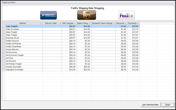176x110 pixels.
Task: Sort by the Net Charges column header
Action: (x=68, y=23)
